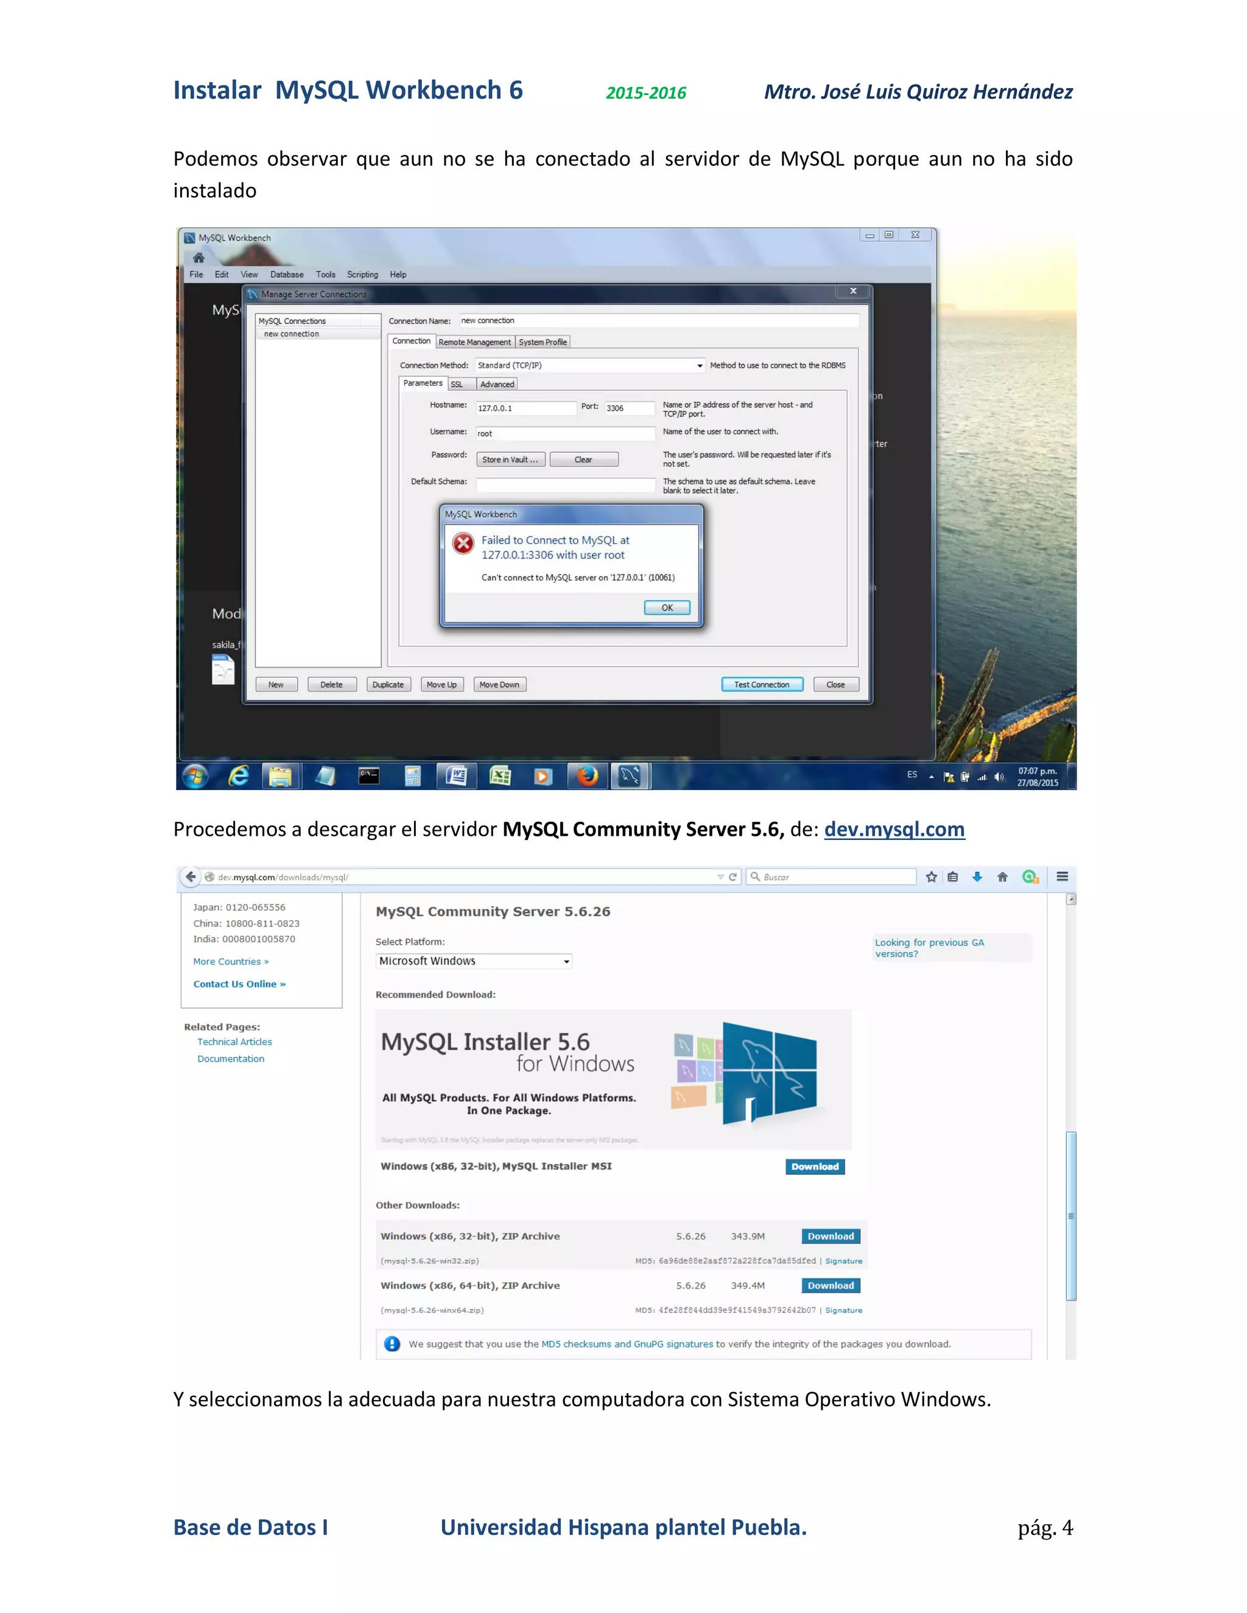Open the MD5 checksums and GnuPG signatures link
The image size is (1247, 1613).
click(x=627, y=1344)
